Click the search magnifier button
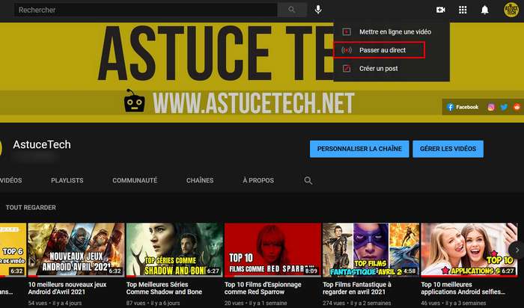This screenshot has width=524, height=308. coord(292,10)
